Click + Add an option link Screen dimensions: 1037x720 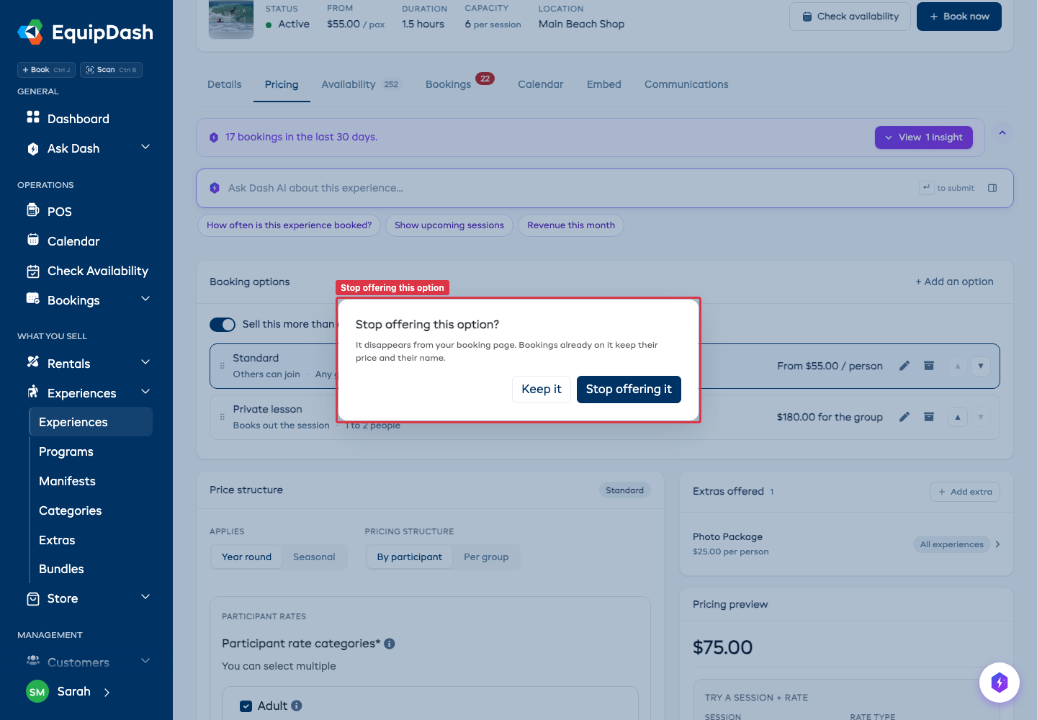[x=954, y=282]
